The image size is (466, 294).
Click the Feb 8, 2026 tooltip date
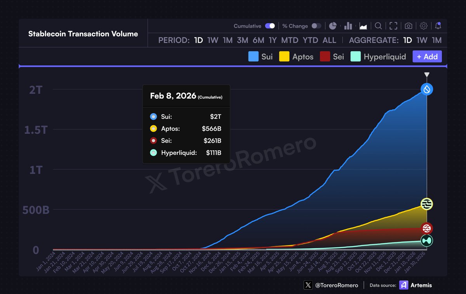(x=173, y=96)
